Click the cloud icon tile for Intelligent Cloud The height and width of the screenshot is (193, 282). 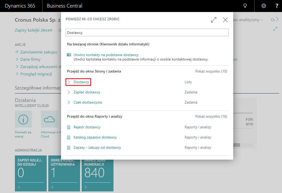click(x=50, y=119)
